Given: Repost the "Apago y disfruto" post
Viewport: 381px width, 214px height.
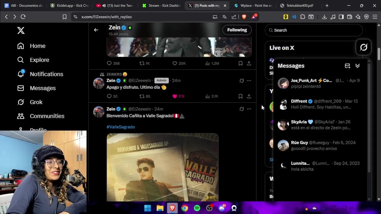Looking at the screenshot, I should pos(145,96).
